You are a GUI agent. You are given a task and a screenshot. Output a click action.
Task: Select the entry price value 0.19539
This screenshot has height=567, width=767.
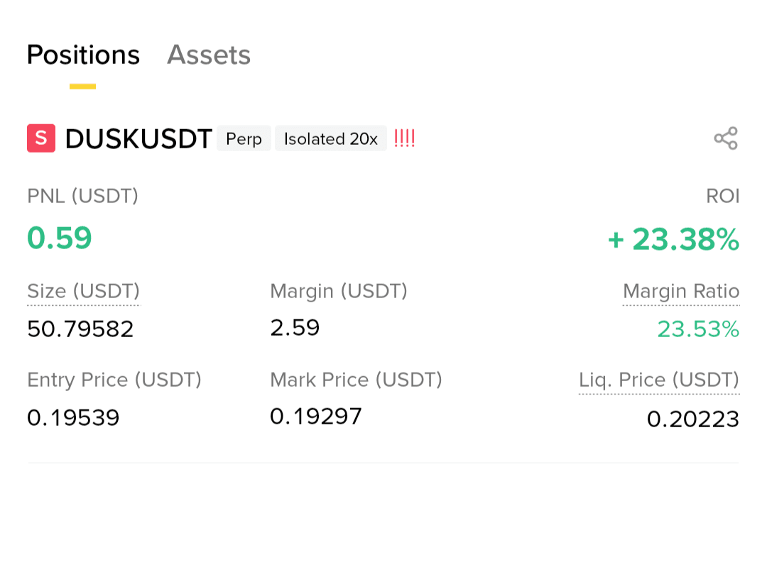click(73, 418)
